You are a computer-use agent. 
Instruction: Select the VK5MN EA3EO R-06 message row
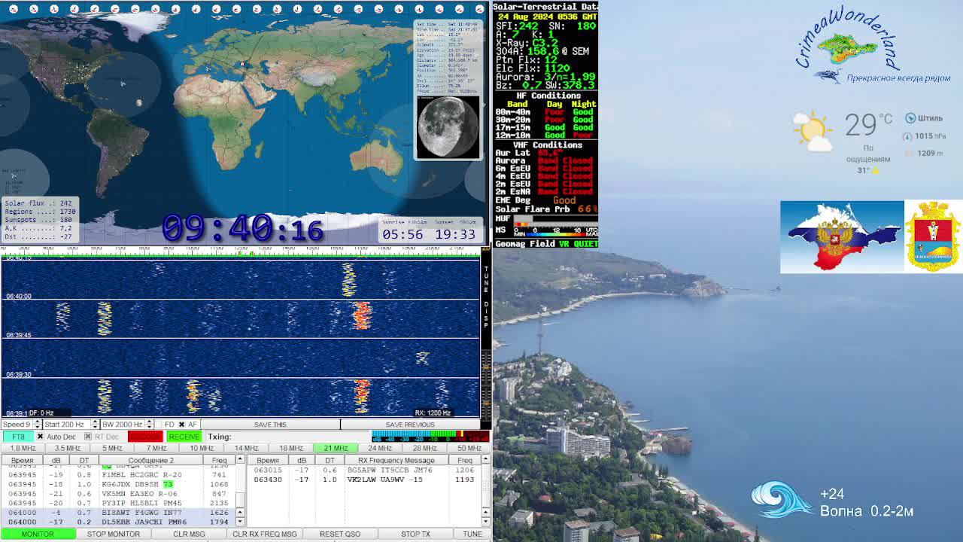pos(119,494)
